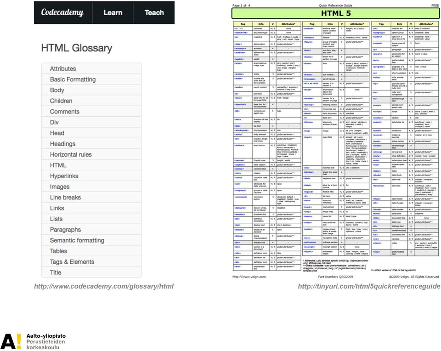Screen dimensions: 441x351
Task: Open the Children glossary entry
Action: 91,101
